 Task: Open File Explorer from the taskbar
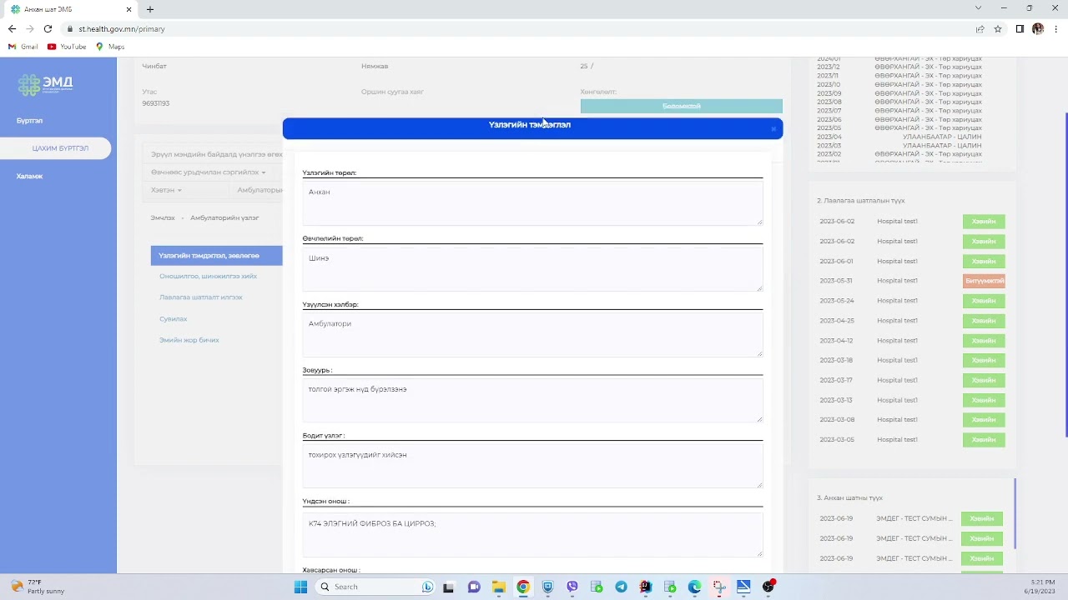point(498,587)
